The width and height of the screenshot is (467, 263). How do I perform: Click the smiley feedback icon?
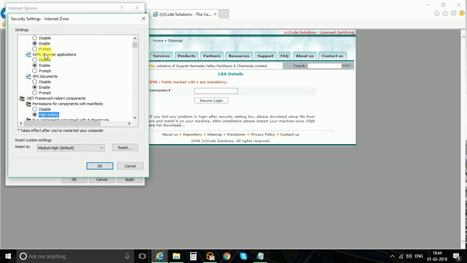(x=462, y=14)
